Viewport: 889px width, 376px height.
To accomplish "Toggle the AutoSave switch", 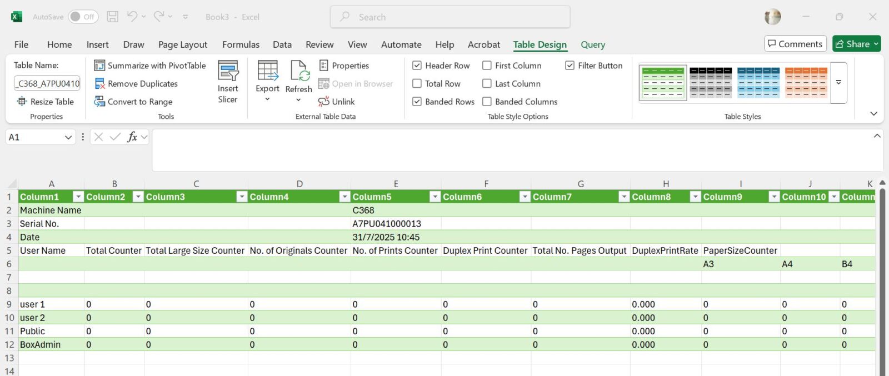I will (83, 17).
